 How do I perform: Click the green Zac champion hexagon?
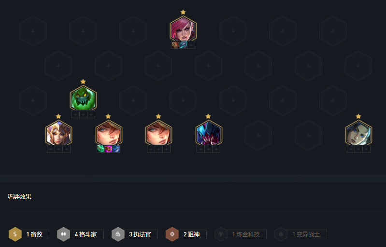click(83, 98)
